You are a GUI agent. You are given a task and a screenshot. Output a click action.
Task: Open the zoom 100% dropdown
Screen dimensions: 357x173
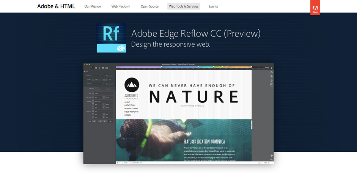[266, 163]
